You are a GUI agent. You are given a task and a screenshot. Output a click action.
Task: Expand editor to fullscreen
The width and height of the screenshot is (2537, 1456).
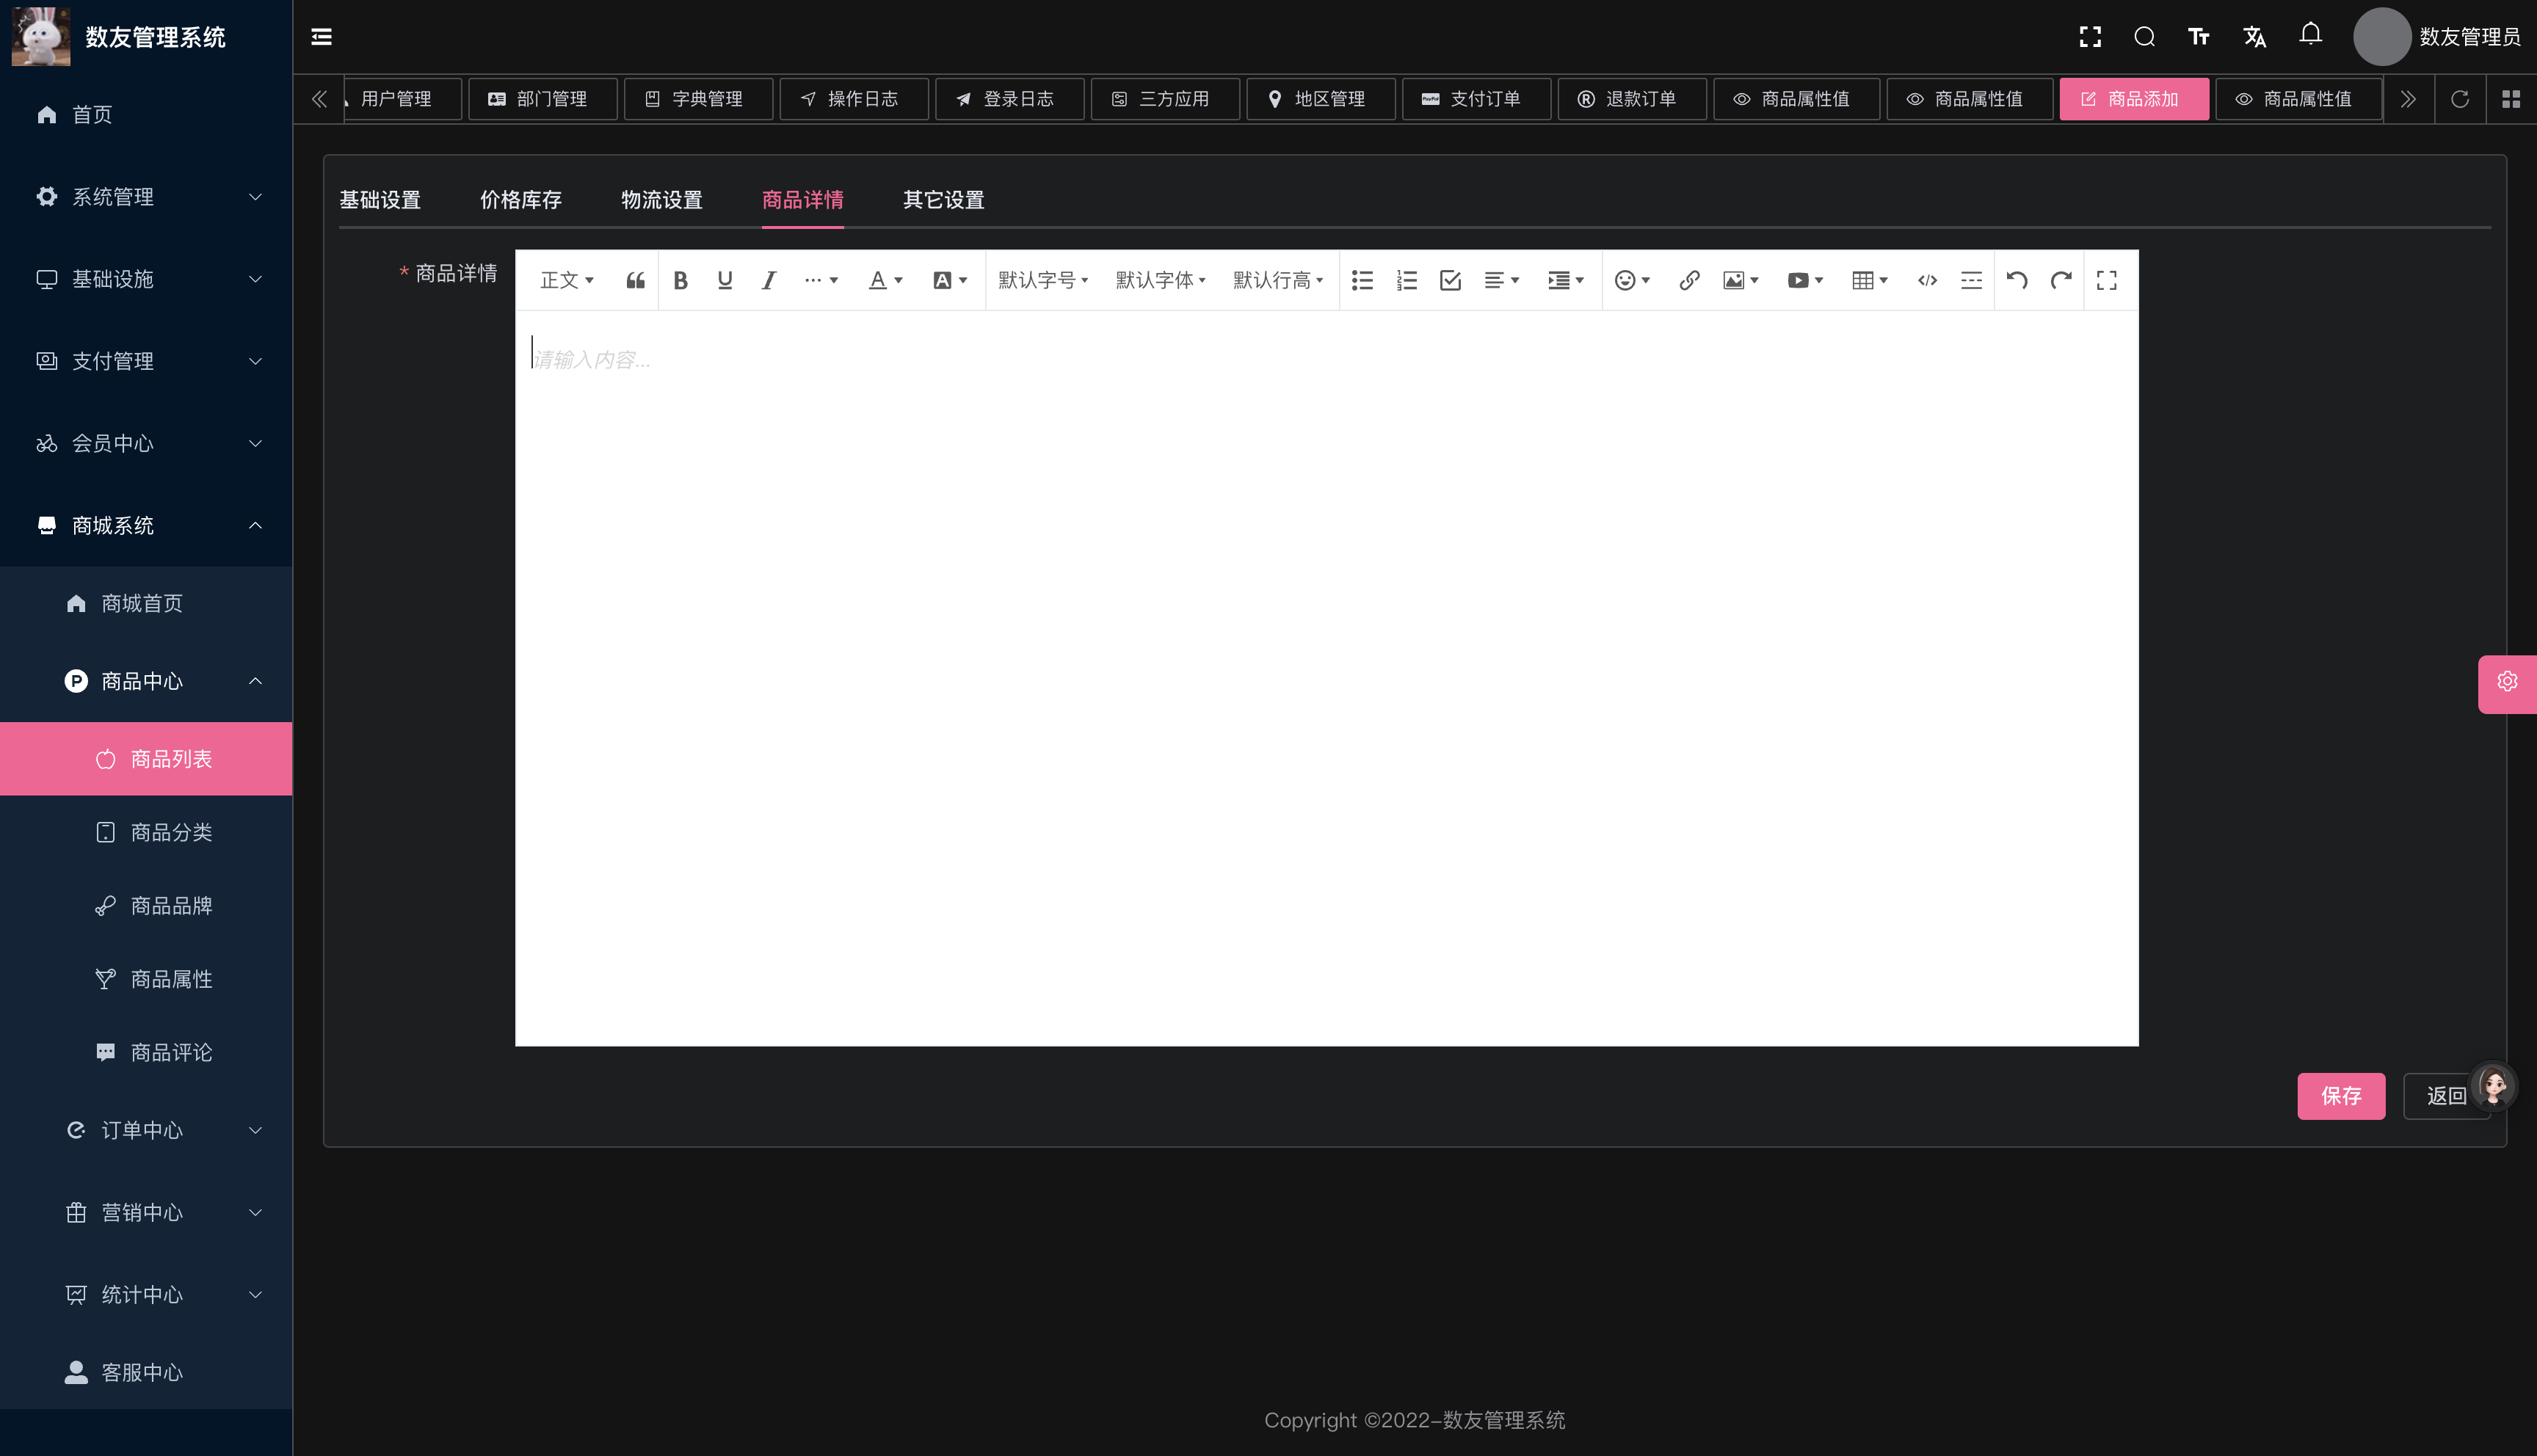(x=2107, y=281)
